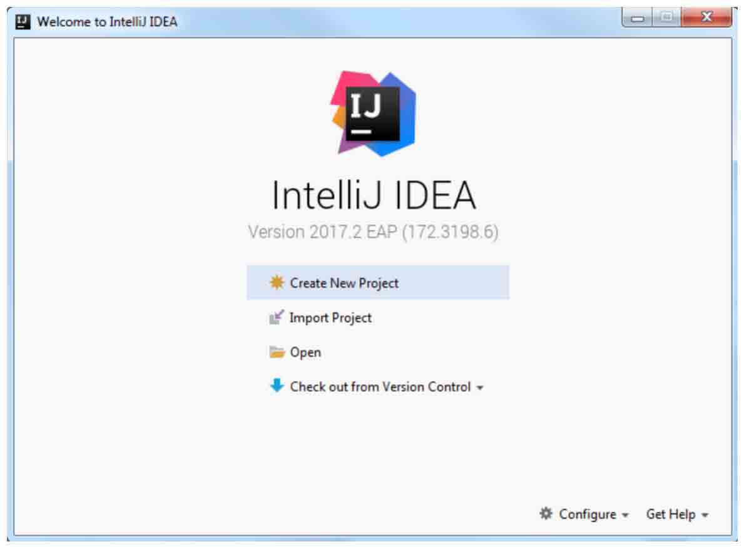This screenshot has width=744, height=547.
Task: Click the folder icon next to Open
Action: 277,352
